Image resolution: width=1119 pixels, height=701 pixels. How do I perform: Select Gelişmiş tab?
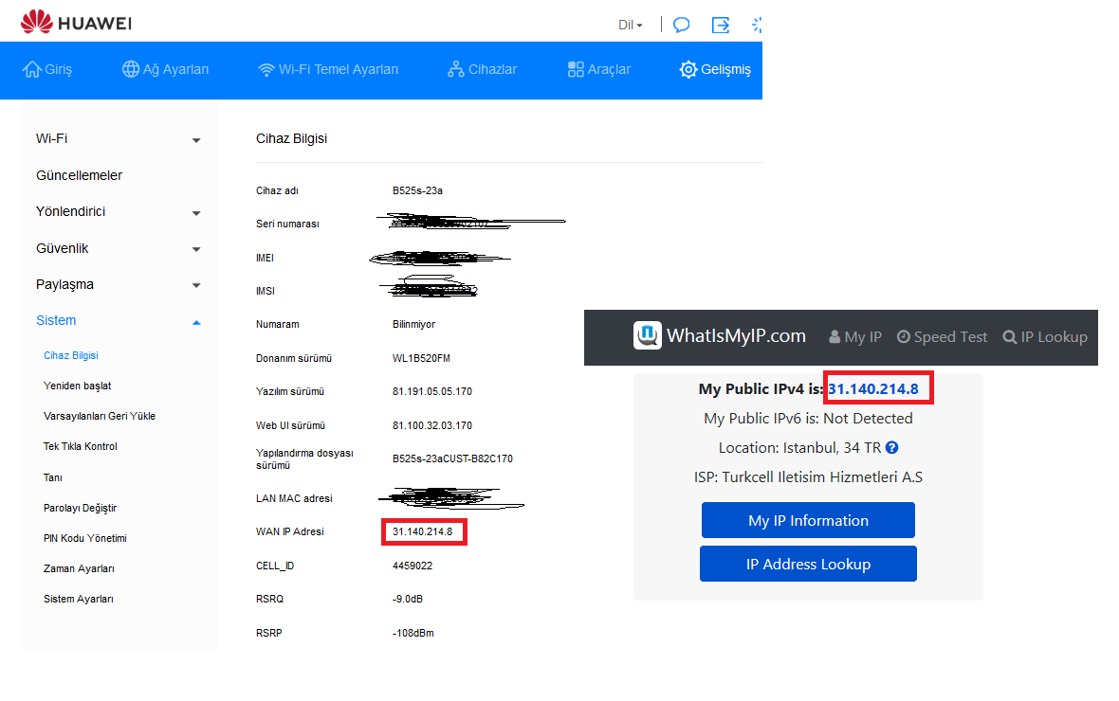coord(715,69)
